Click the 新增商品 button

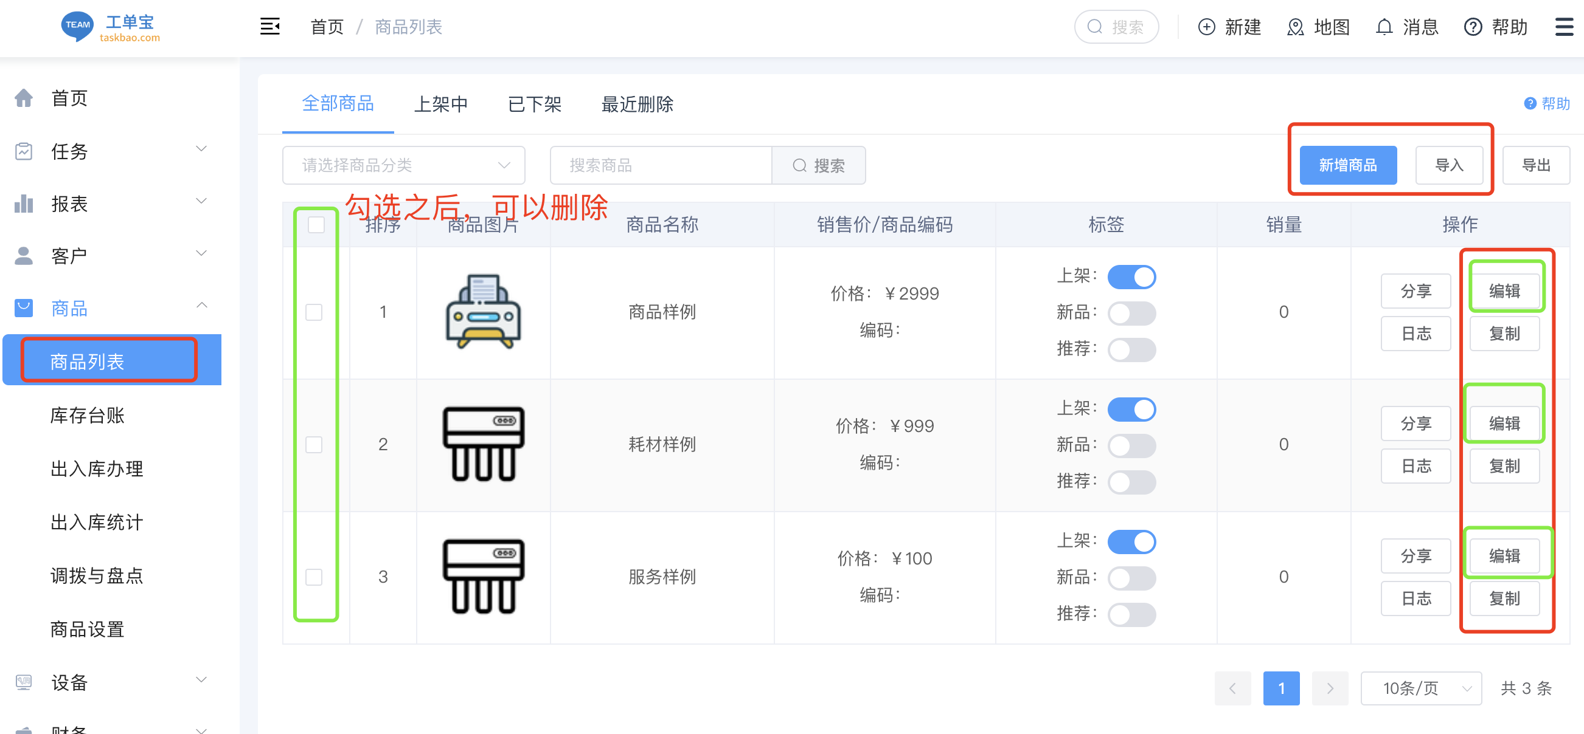point(1347,165)
